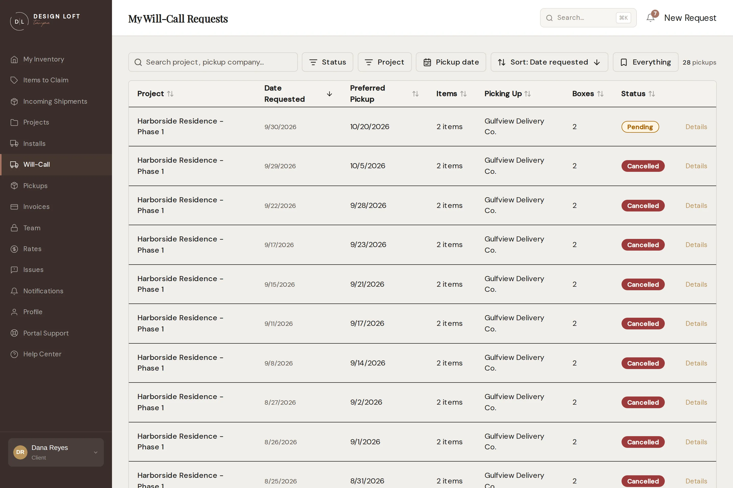The image size is (733, 488).
Task: Open Details for request dated 9/8/2026
Action: [696, 363]
